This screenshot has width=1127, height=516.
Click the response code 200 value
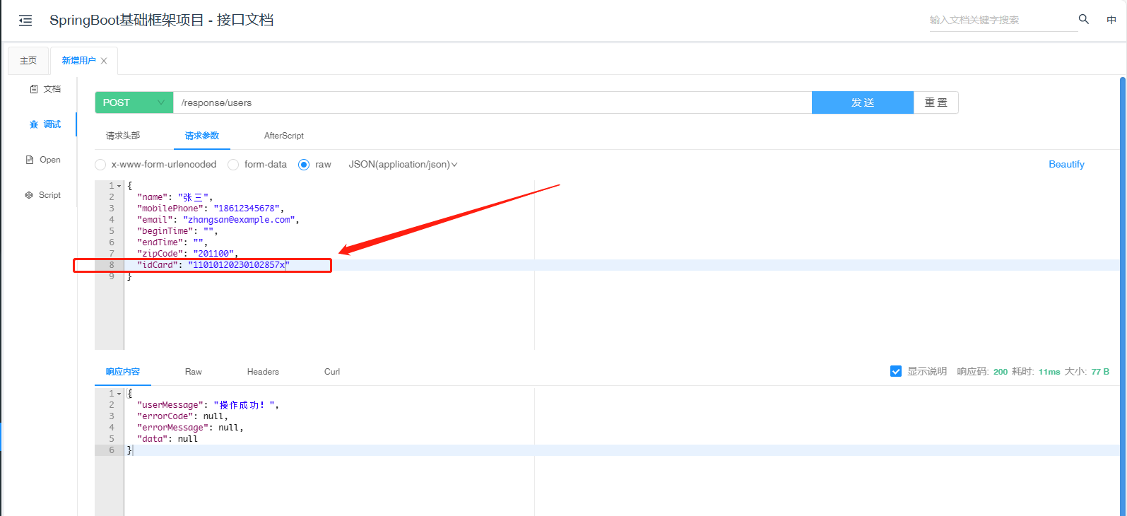pyautogui.click(x=1001, y=372)
